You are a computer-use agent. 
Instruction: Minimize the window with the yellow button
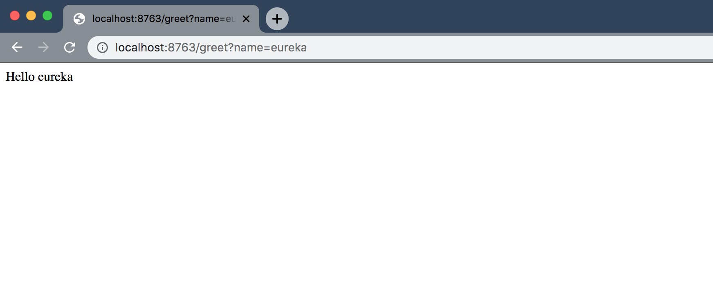coord(31,16)
